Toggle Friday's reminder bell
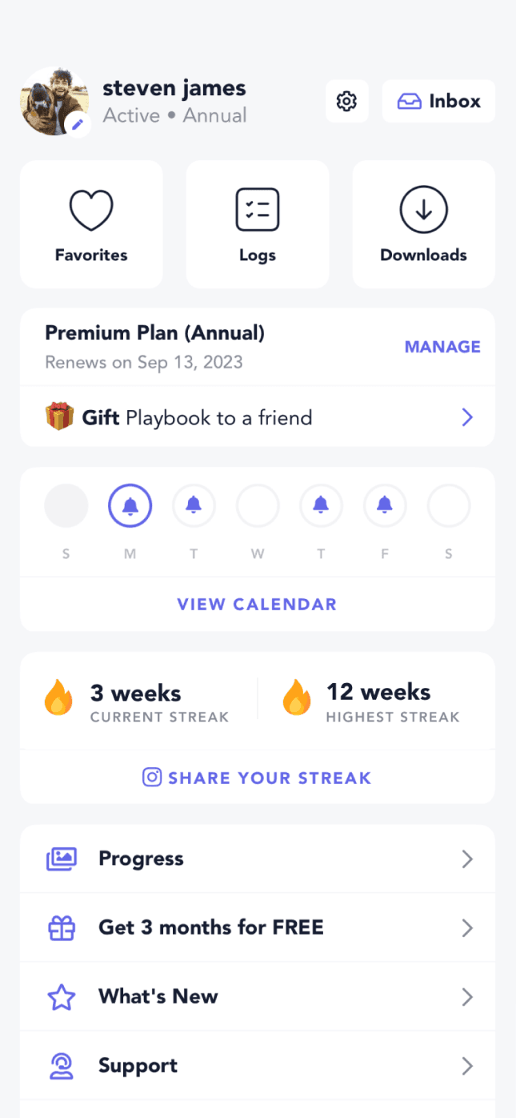Screen dimensions: 516x1118 [385, 505]
